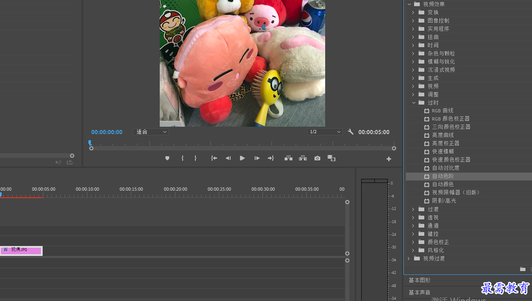Click the fx badge on the 玩偶.JPG clip

pyautogui.click(x=6, y=249)
